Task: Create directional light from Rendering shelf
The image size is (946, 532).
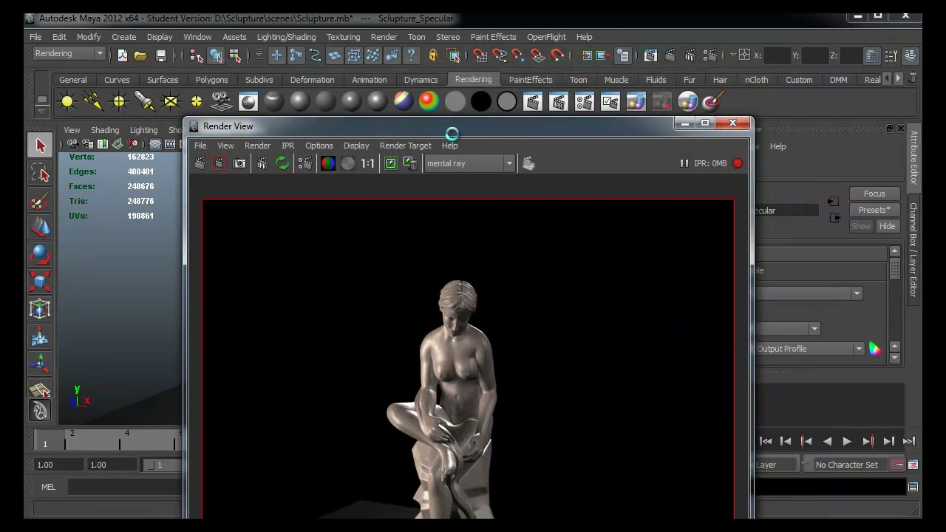Action: (x=93, y=101)
